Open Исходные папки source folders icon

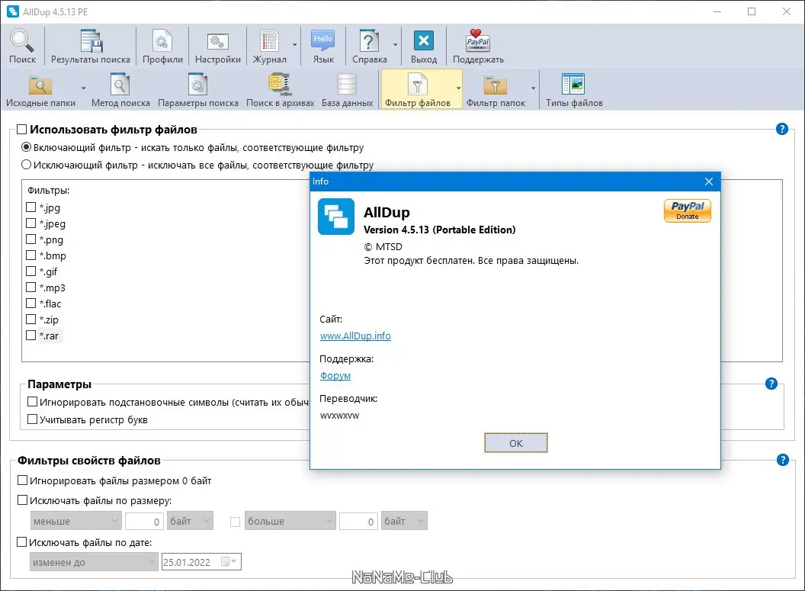pos(40,90)
